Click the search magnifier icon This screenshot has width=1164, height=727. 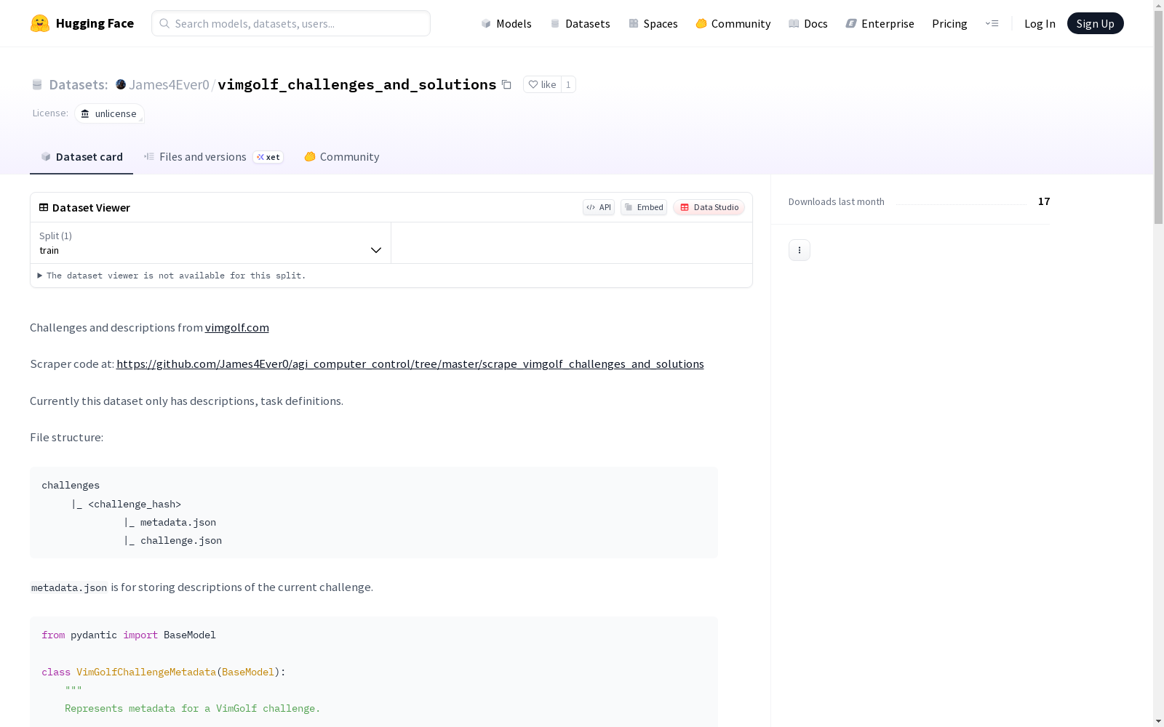pyautogui.click(x=164, y=23)
